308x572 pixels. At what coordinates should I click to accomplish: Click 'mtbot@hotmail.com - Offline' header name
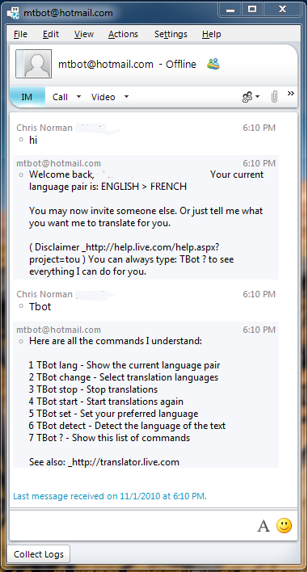coord(127,64)
